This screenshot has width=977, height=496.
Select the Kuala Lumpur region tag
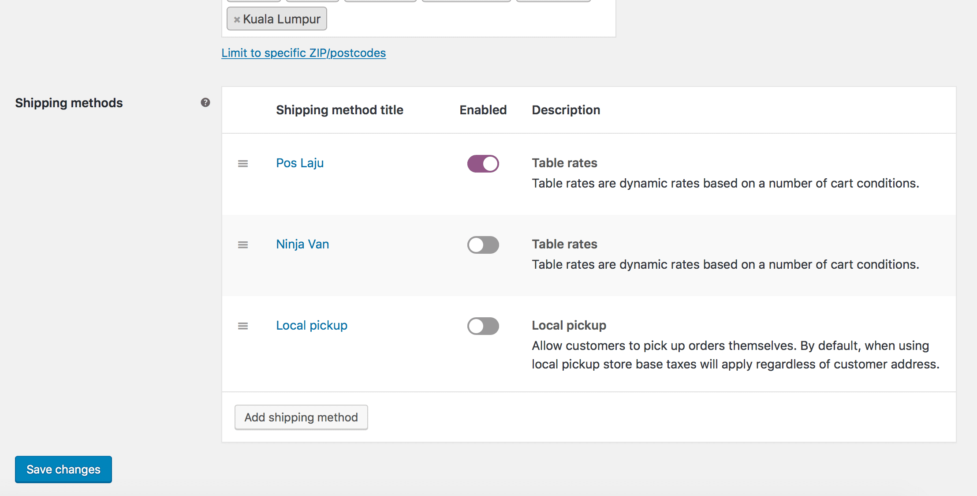click(282, 19)
